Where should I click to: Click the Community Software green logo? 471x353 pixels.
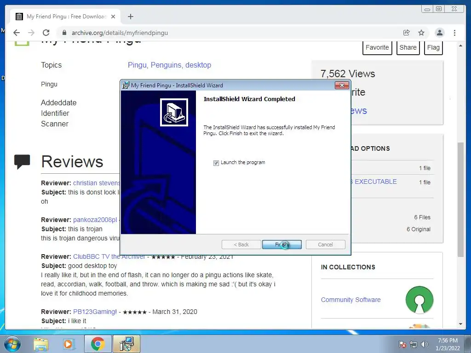(x=419, y=300)
